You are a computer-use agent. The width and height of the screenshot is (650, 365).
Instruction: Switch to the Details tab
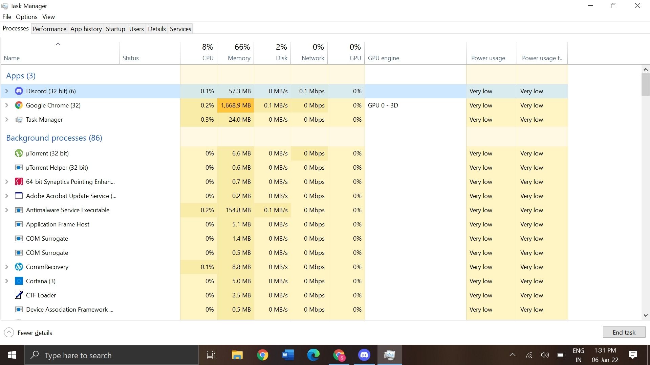(157, 29)
